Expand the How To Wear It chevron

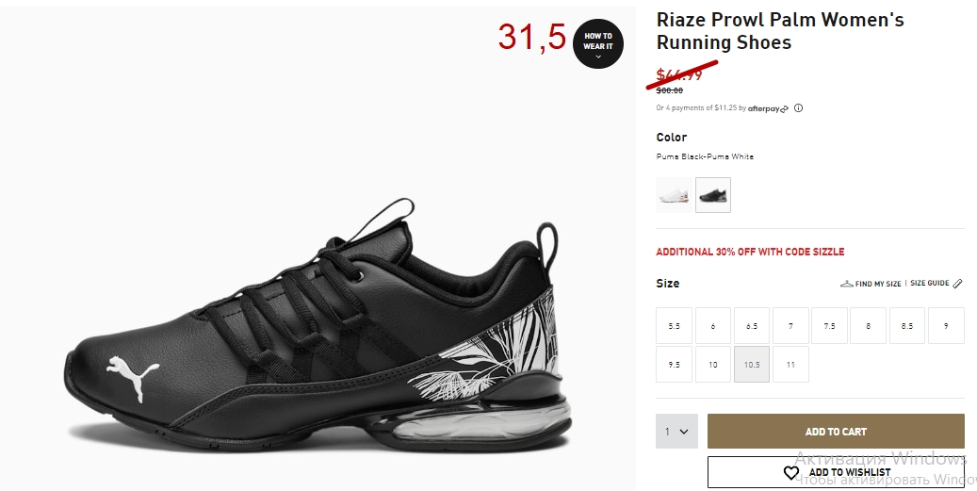pos(598,57)
